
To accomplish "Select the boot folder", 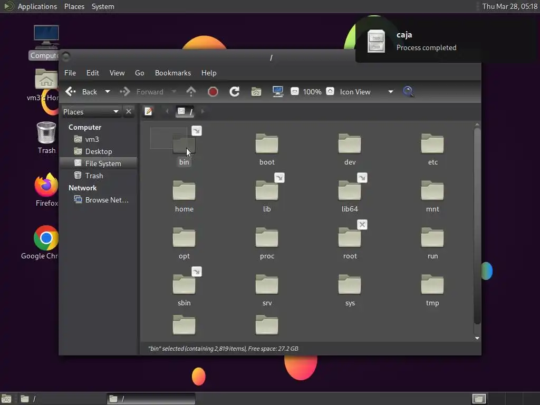I will 266,144.
